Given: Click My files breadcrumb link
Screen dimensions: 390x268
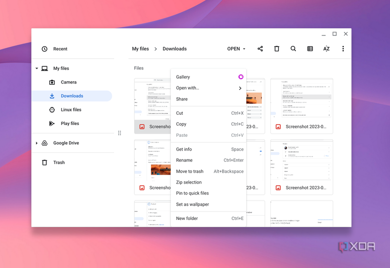Looking at the screenshot, I should (x=140, y=49).
